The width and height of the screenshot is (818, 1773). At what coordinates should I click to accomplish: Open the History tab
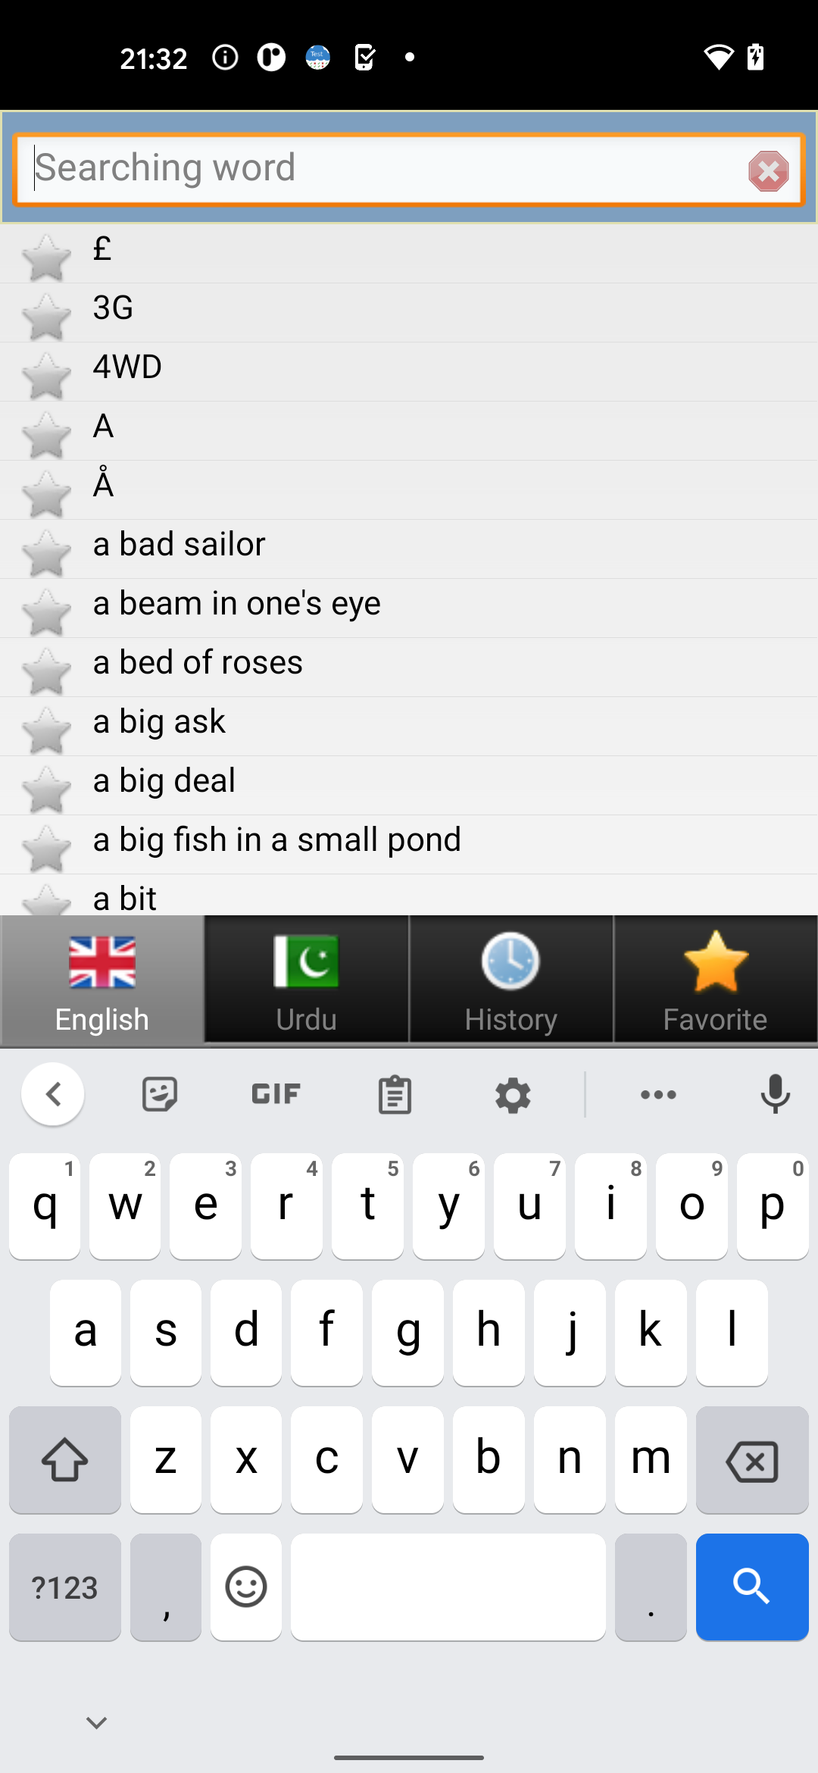tap(511, 980)
